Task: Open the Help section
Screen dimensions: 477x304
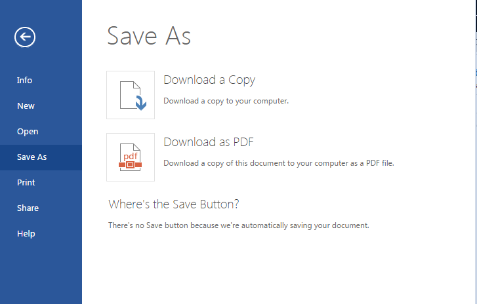Action: click(x=26, y=234)
